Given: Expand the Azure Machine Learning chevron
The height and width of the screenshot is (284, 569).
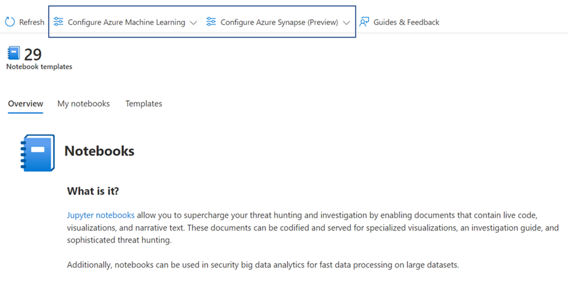Looking at the screenshot, I should tap(193, 23).
